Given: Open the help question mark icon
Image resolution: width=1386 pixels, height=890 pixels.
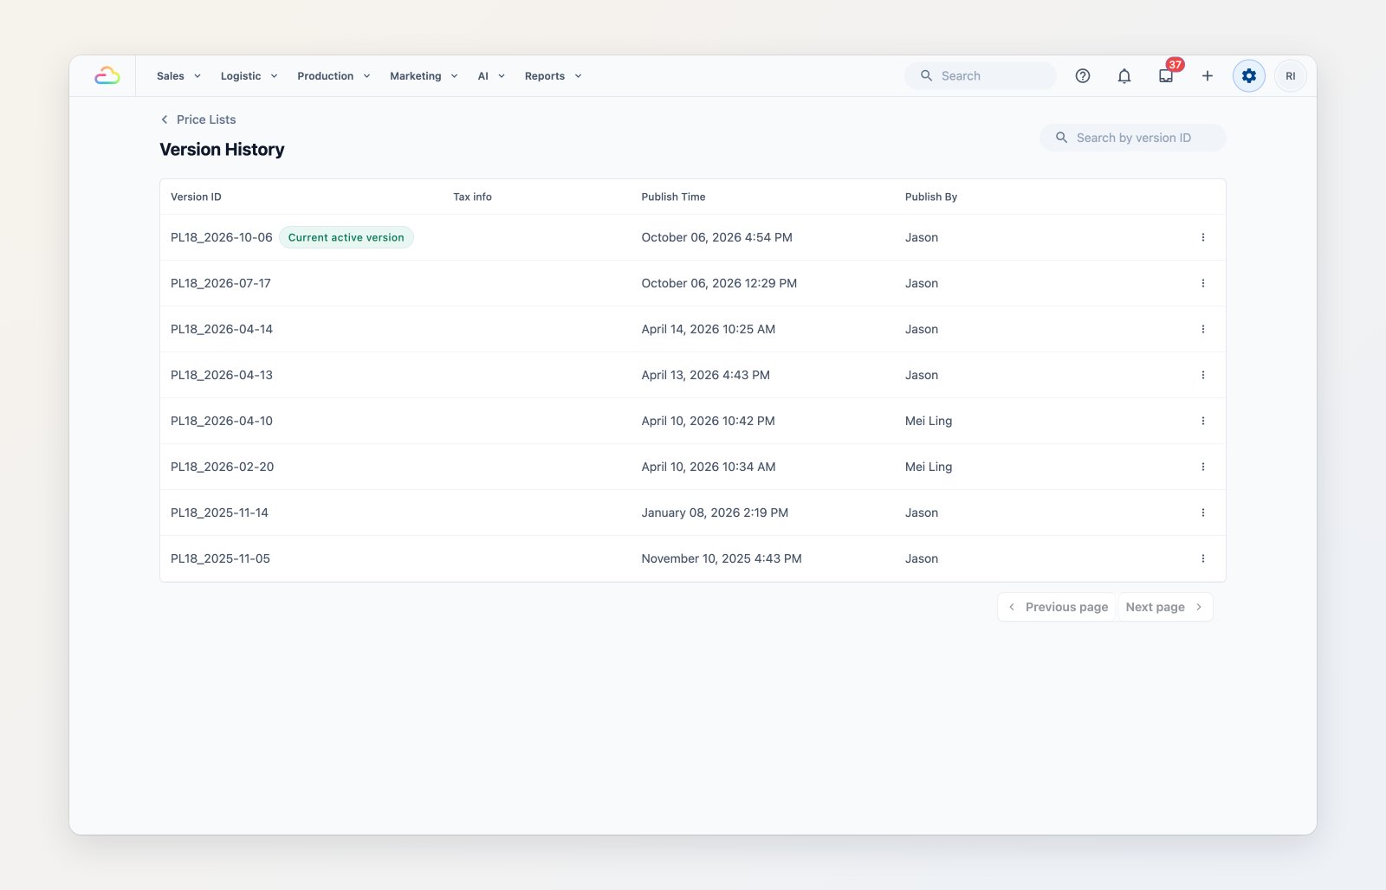Looking at the screenshot, I should click(x=1083, y=76).
